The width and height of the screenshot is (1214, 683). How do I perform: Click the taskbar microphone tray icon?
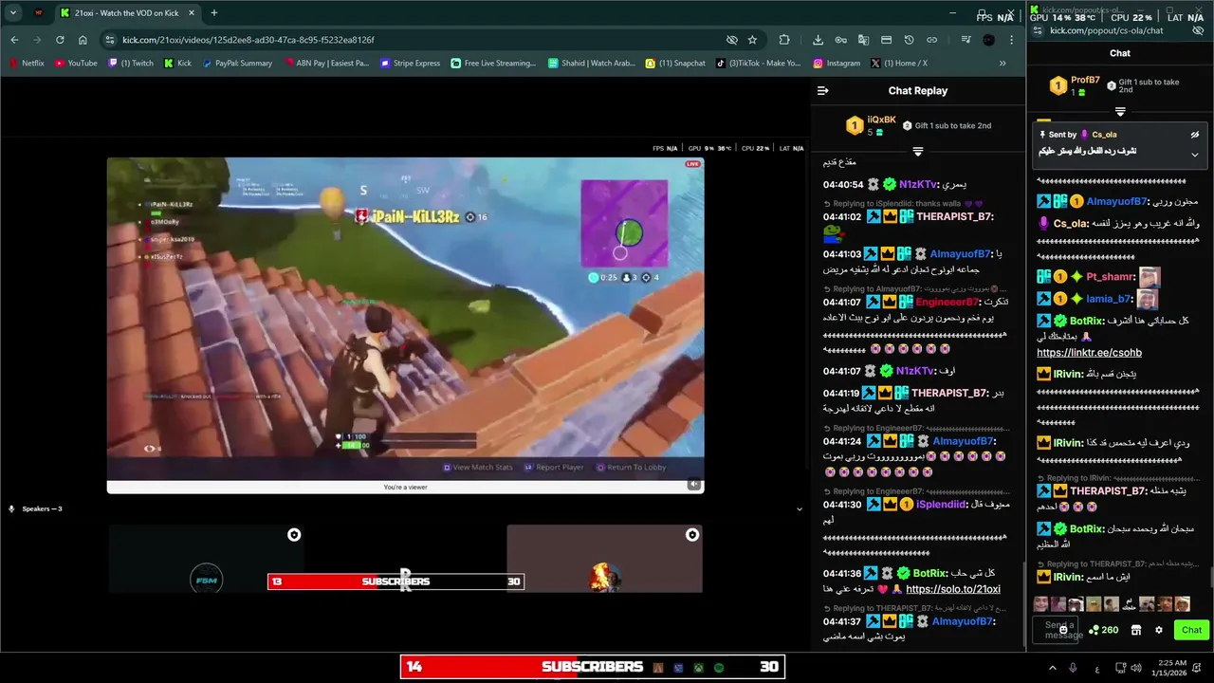point(1073,668)
